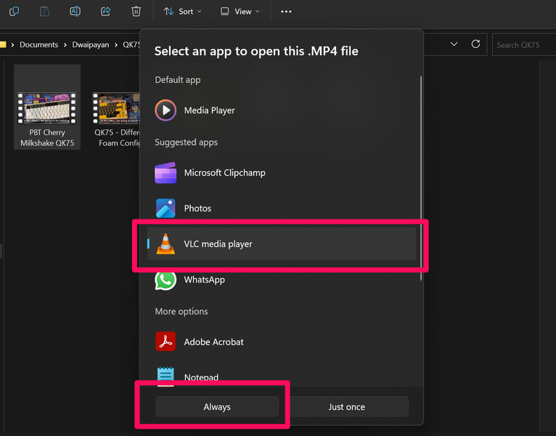The image size is (556, 436).
Task: Click the Share icon in the toolbar
Action: tap(105, 12)
